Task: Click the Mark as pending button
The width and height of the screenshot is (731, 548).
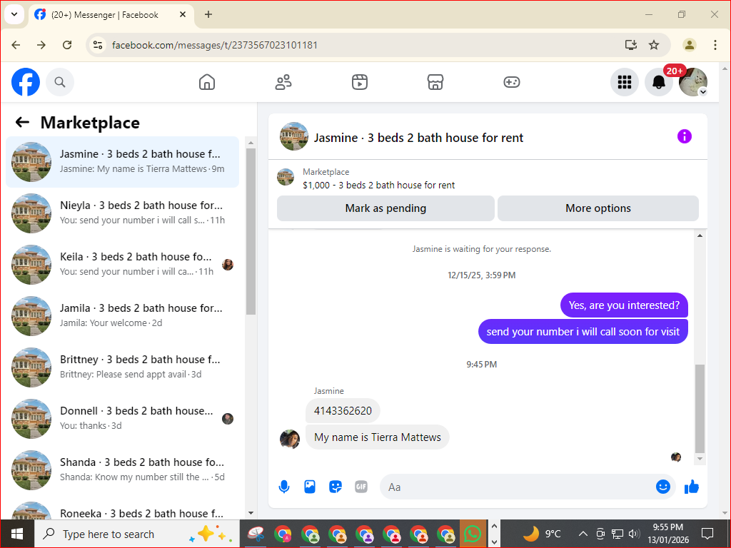Action: point(385,208)
